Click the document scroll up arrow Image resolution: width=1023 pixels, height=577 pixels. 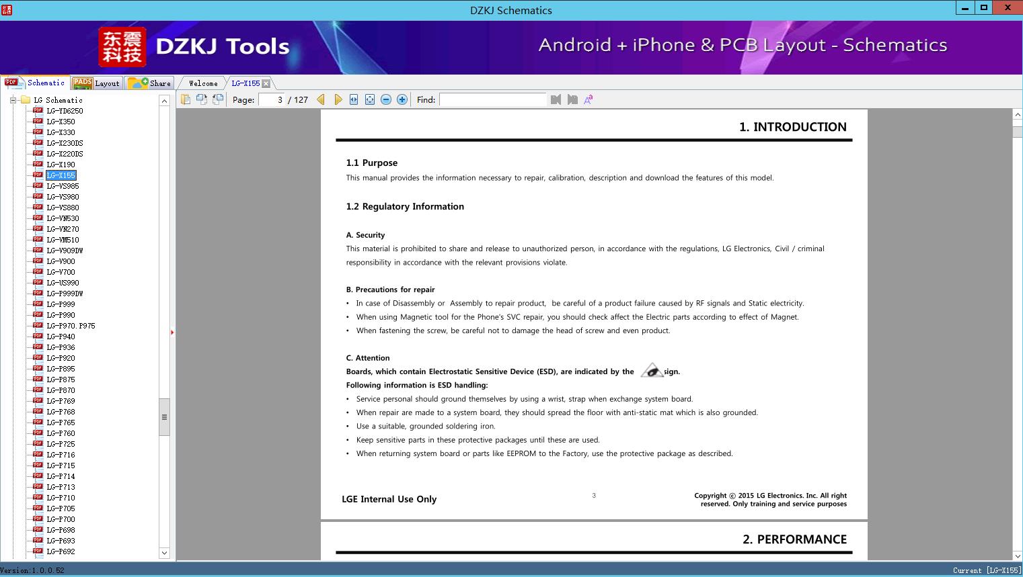[x=1018, y=115]
